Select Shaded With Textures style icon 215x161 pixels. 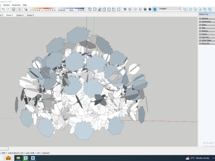point(150,9)
